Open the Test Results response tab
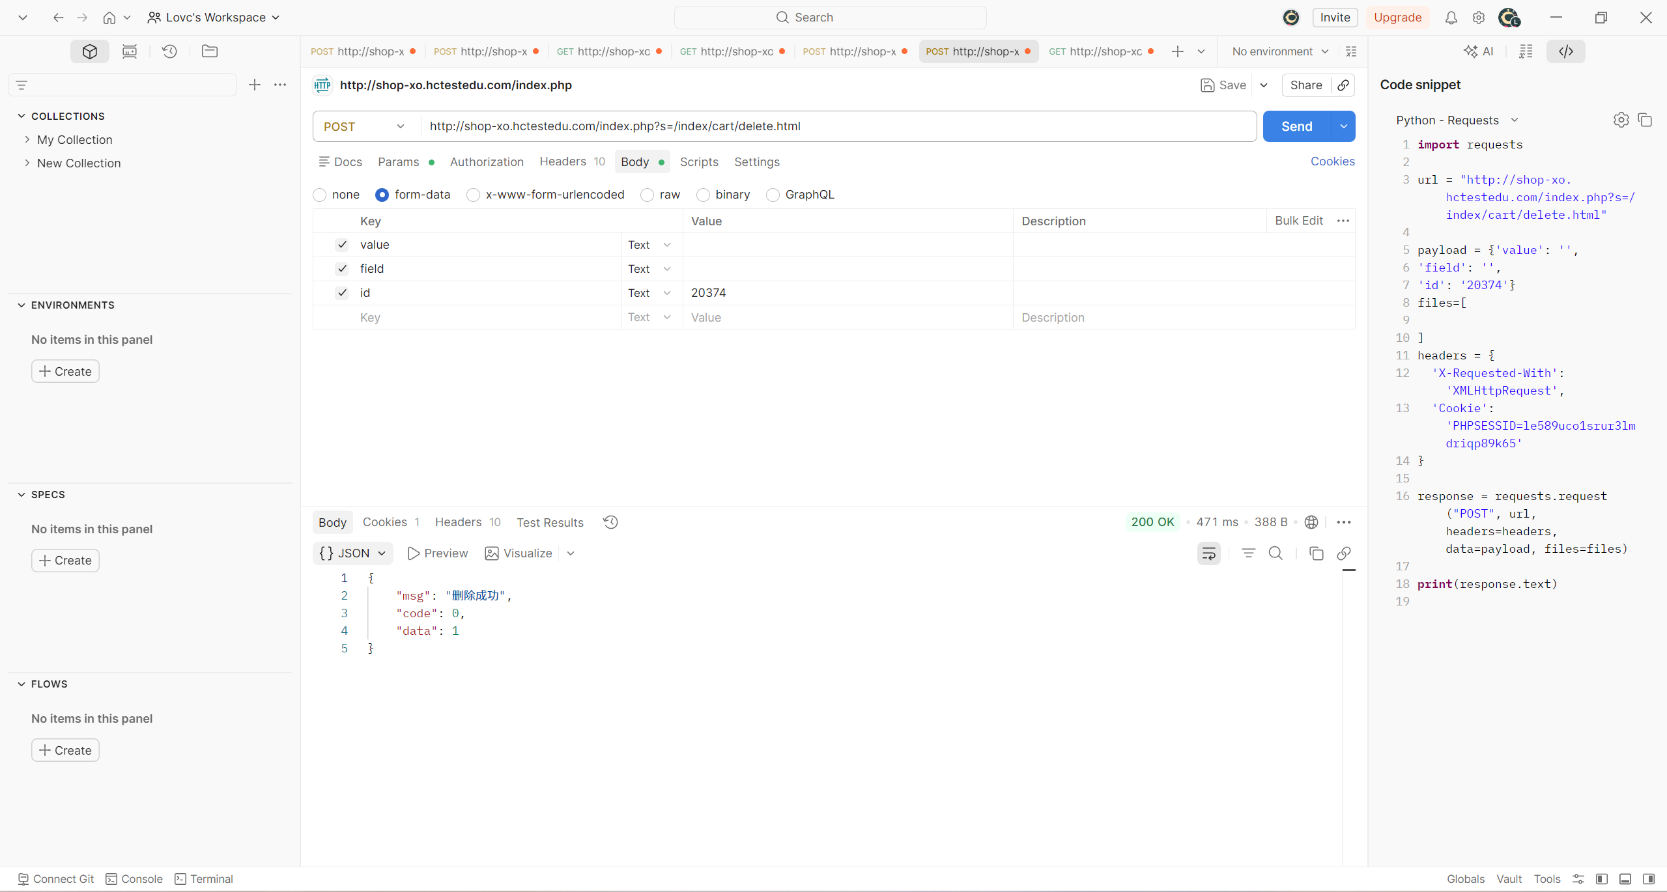1667x892 pixels. pos(550,522)
